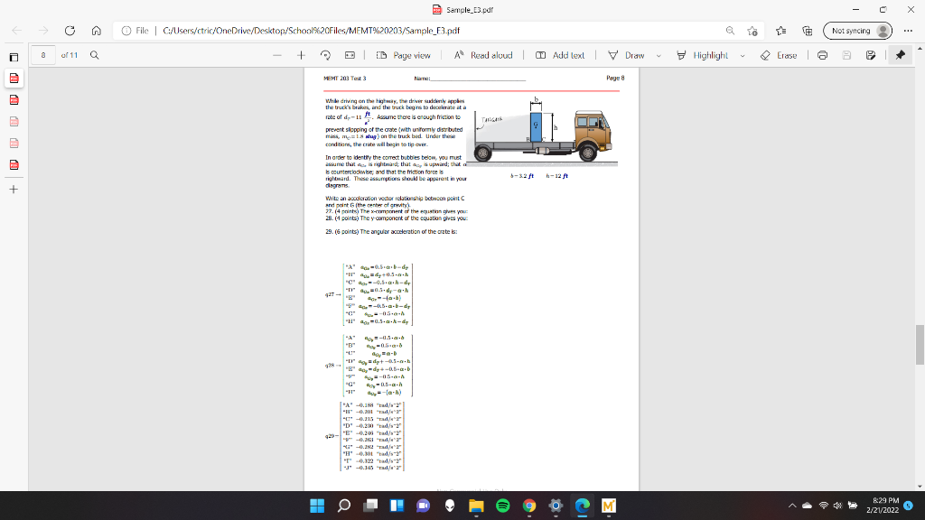The height and width of the screenshot is (520, 925).
Task: Start Read aloud for the PDF
Action: click(486, 55)
